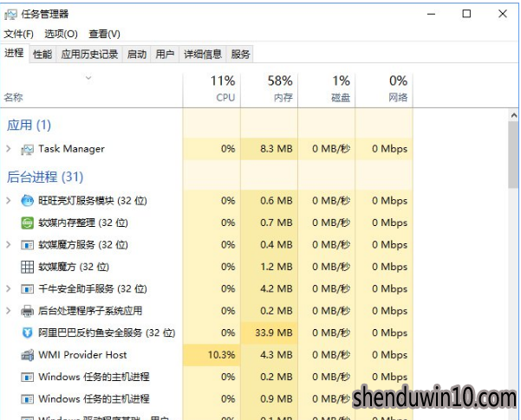Switch to the 用户 tab
Screen dimensions: 521x420
(x=165, y=54)
